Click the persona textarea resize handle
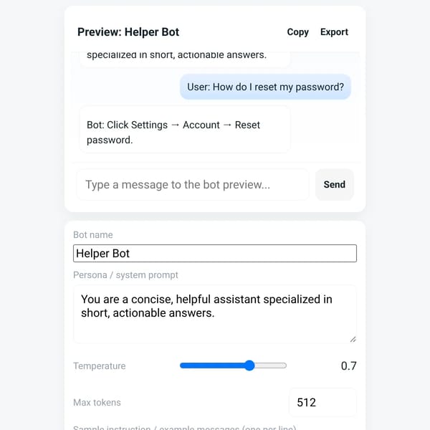430x430 pixels. (x=353, y=340)
